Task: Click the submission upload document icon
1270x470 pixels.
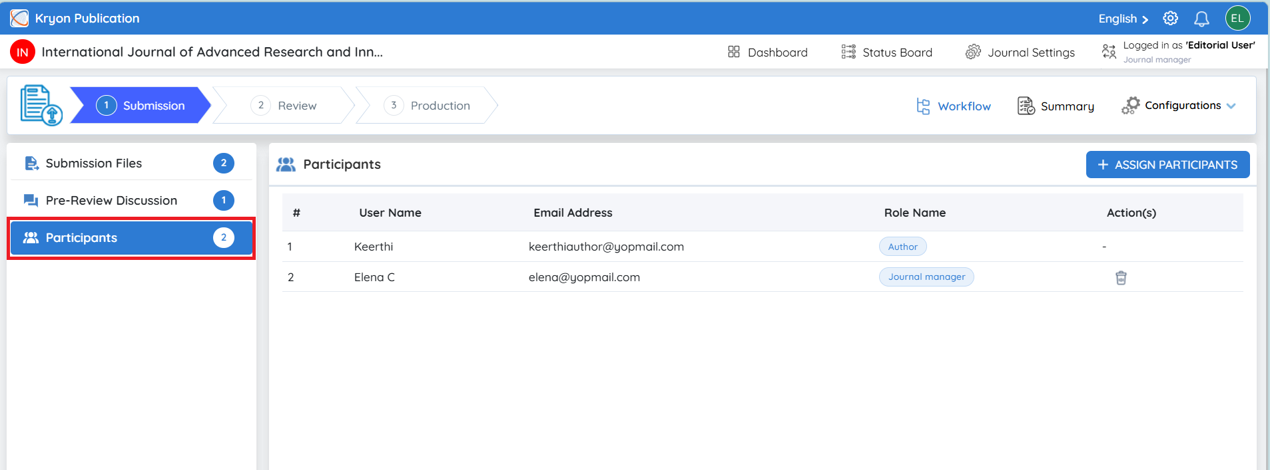Action: pos(41,105)
